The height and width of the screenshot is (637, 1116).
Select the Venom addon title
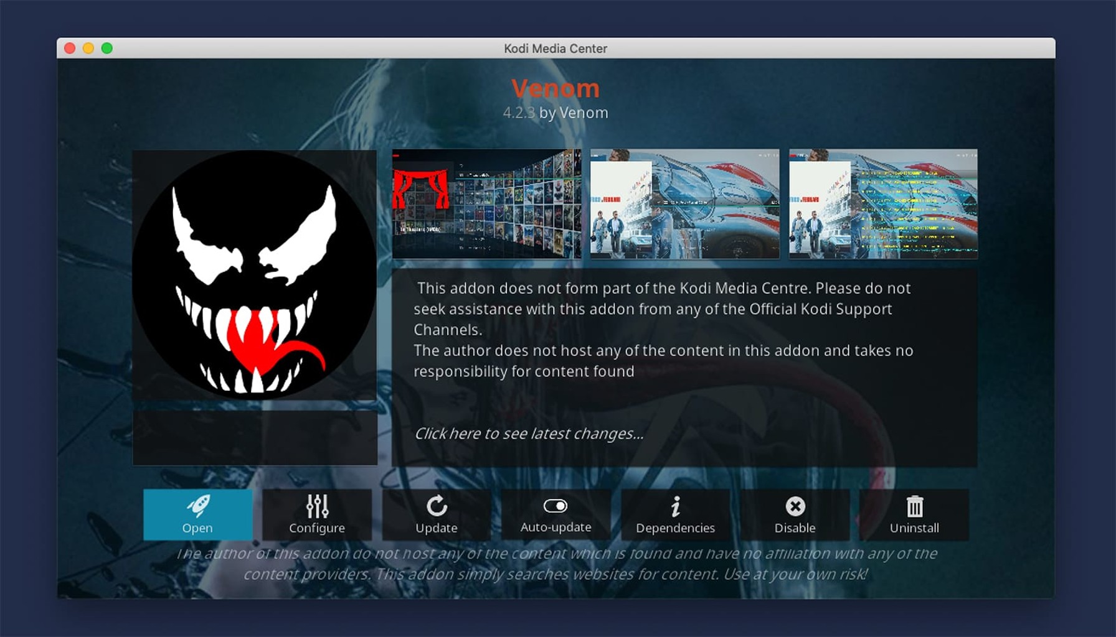556,88
